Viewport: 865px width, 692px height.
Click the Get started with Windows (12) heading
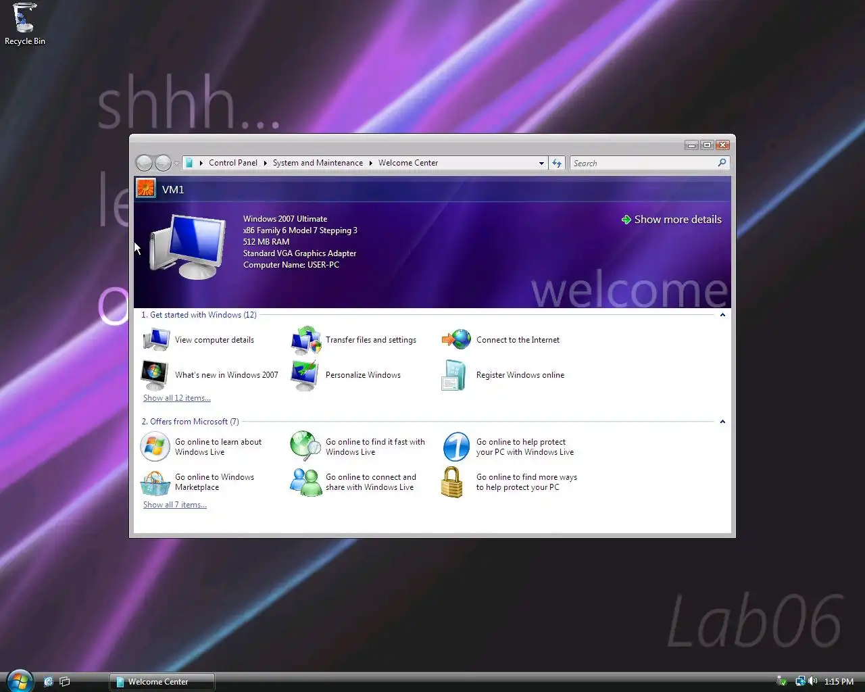(x=199, y=315)
